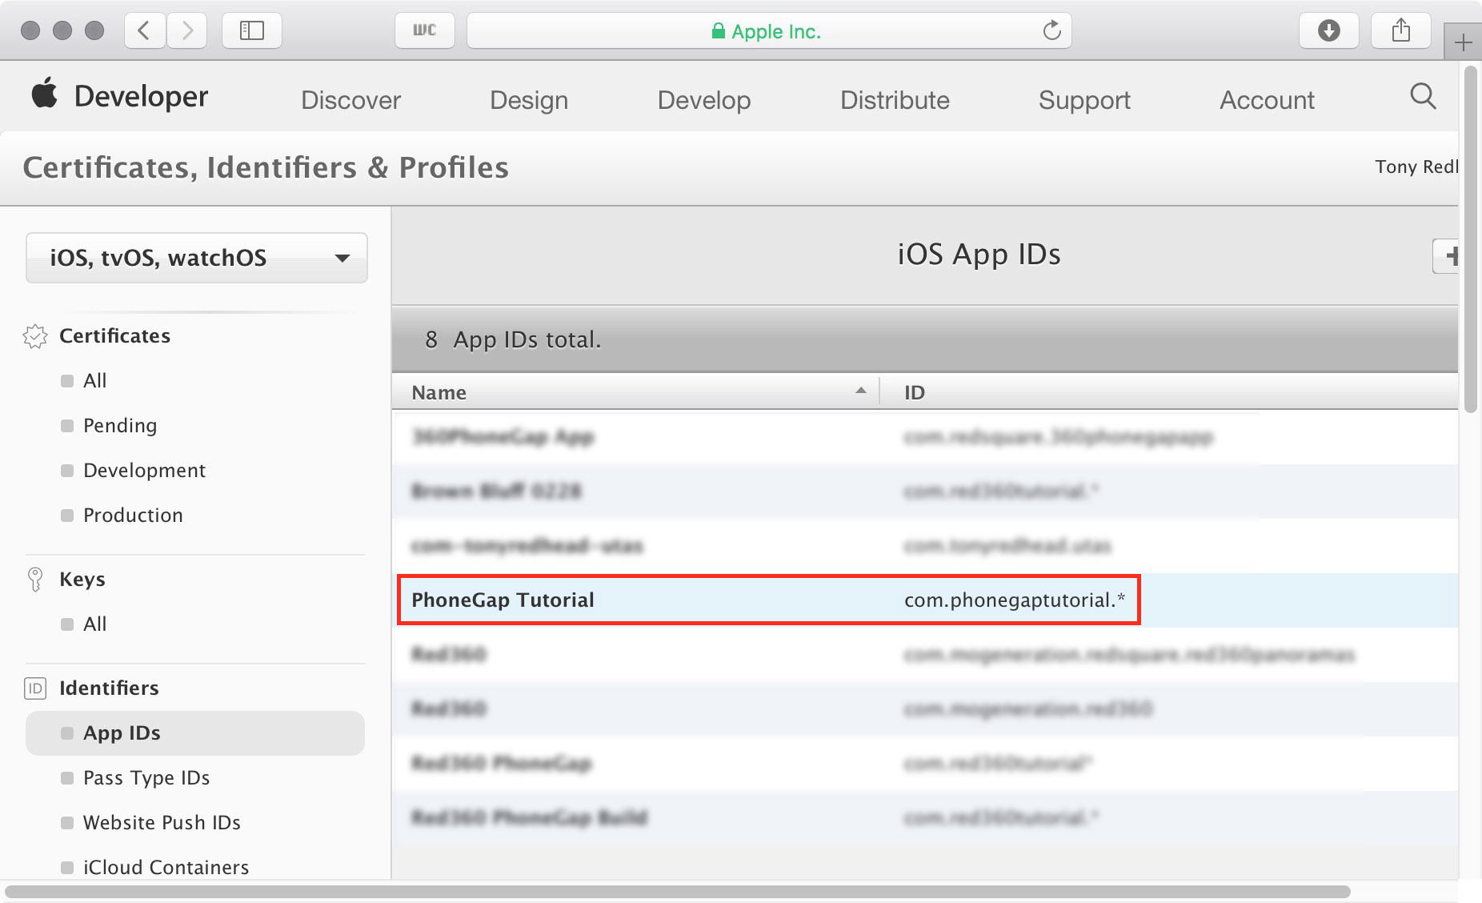Click the Tony Redl account name
This screenshot has height=903, width=1482.
(1416, 167)
